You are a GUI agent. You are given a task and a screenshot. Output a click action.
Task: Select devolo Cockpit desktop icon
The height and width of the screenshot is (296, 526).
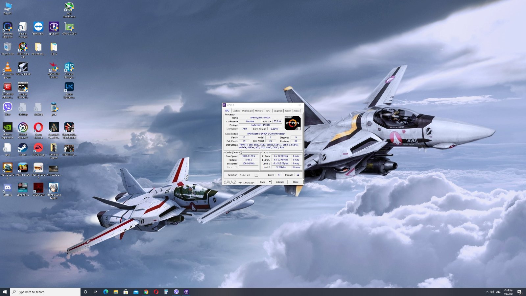tap(23, 30)
